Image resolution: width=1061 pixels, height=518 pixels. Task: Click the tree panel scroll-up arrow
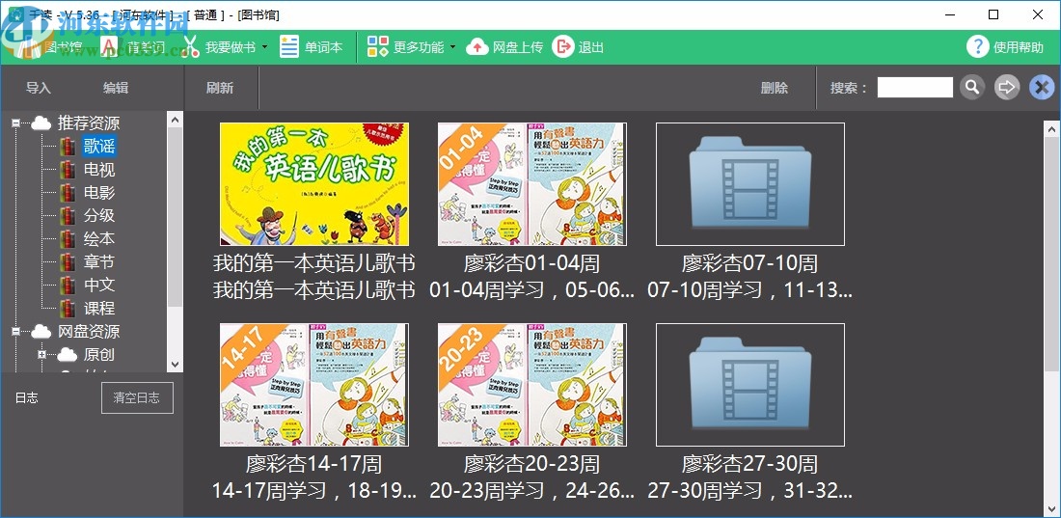point(176,120)
